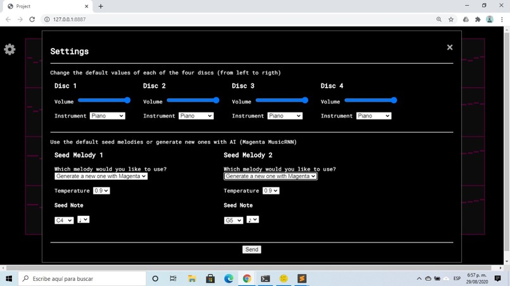Show hidden system tray icons
510x286 pixels.
click(420, 278)
